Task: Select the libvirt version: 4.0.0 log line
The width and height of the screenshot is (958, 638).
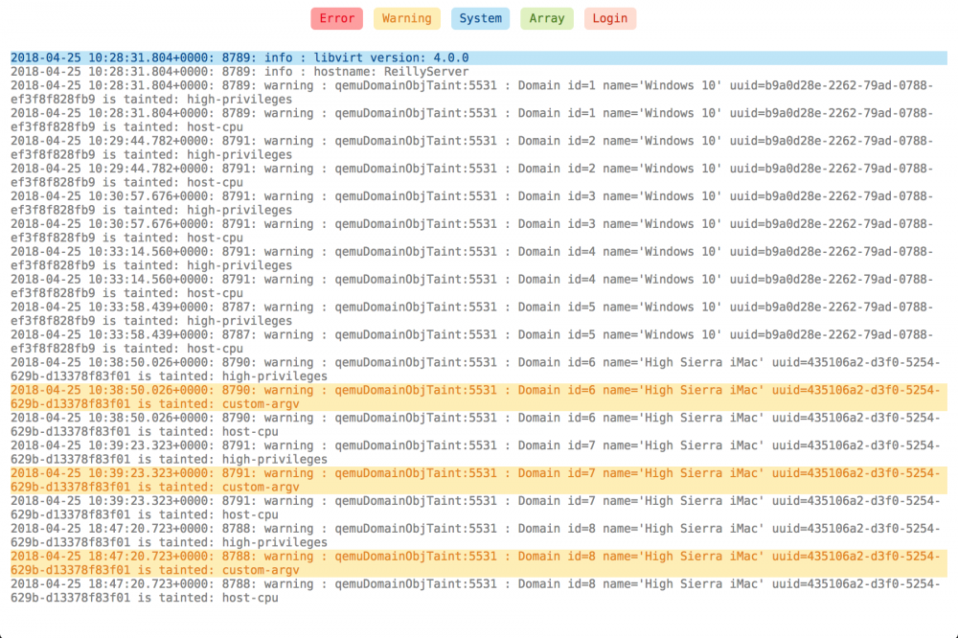Action: coord(478,58)
